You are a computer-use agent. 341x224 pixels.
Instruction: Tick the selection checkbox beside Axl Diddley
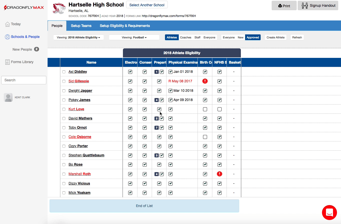(64, 72)
